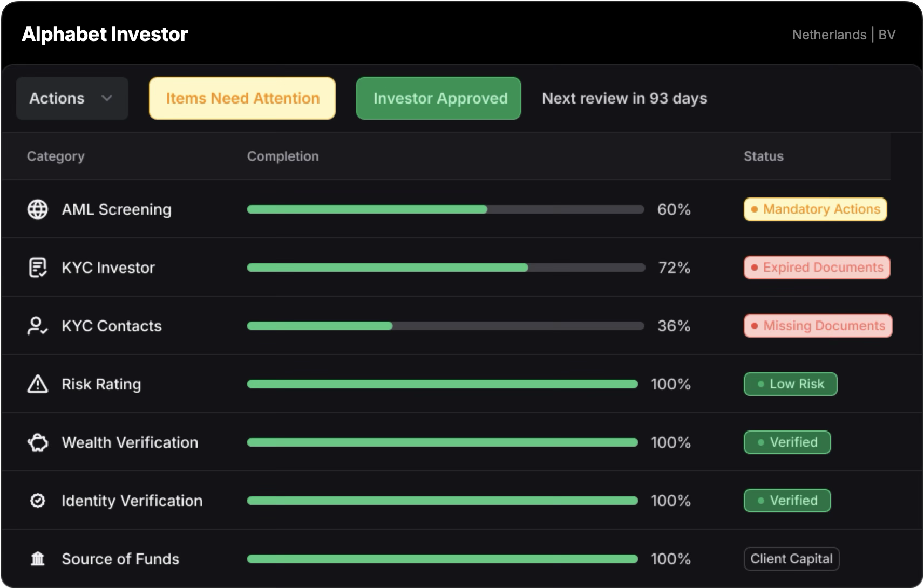924x588 pixels.
Task: Click the KYC Investor document icon
Action: 38,268
